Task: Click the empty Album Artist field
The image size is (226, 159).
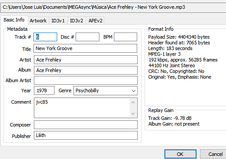Action: pos(86,80)
